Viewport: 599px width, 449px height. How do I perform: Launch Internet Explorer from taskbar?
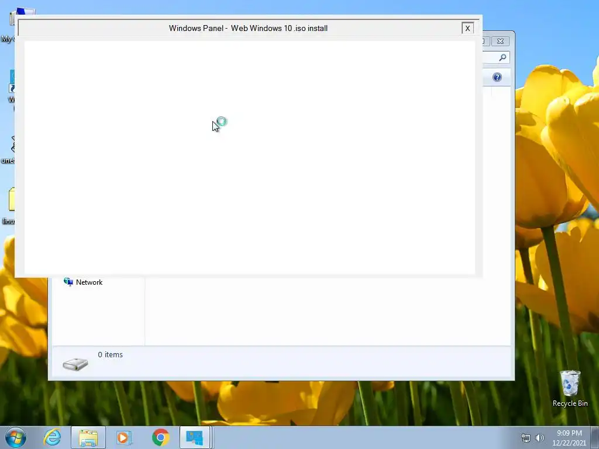coord(52,437)
